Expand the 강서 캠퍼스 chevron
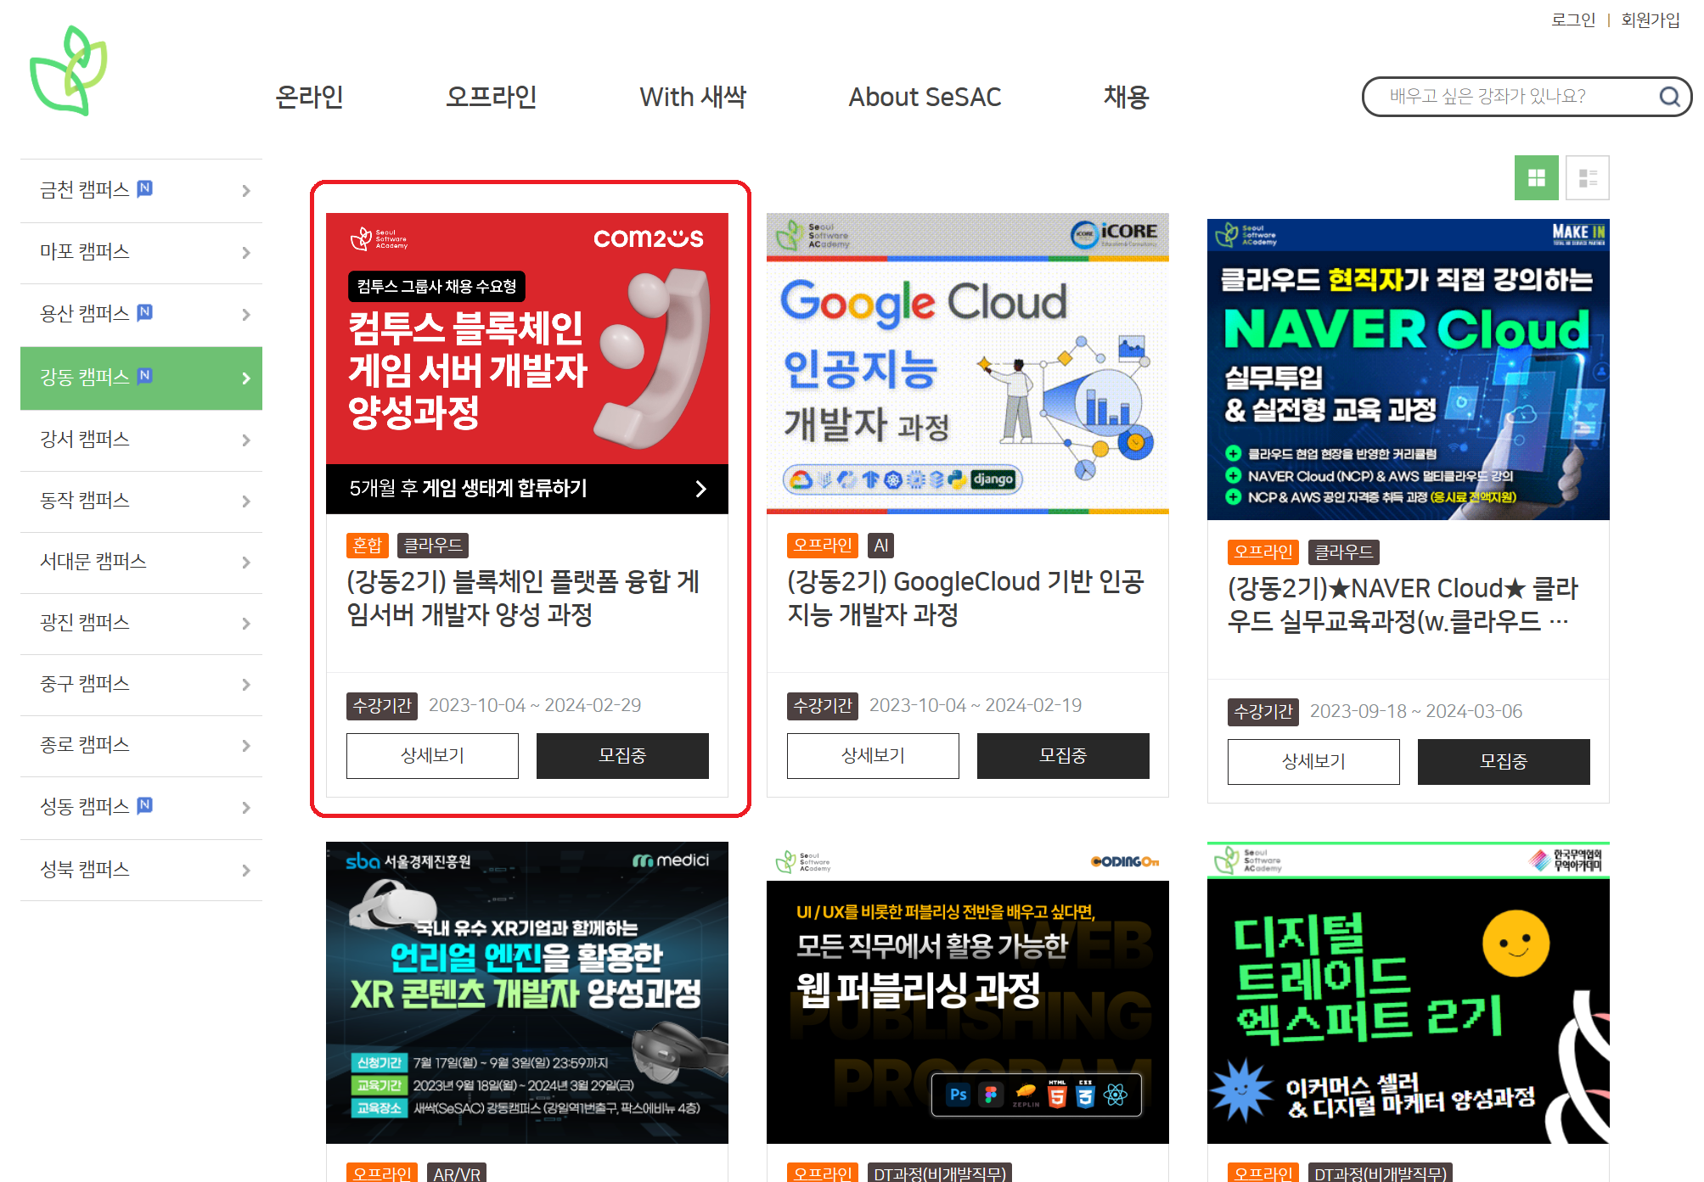Viewport: 1704px width, 1182px height. (x=246, y=440)
